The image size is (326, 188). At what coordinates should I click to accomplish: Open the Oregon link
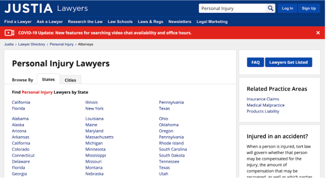pos(166,131)
